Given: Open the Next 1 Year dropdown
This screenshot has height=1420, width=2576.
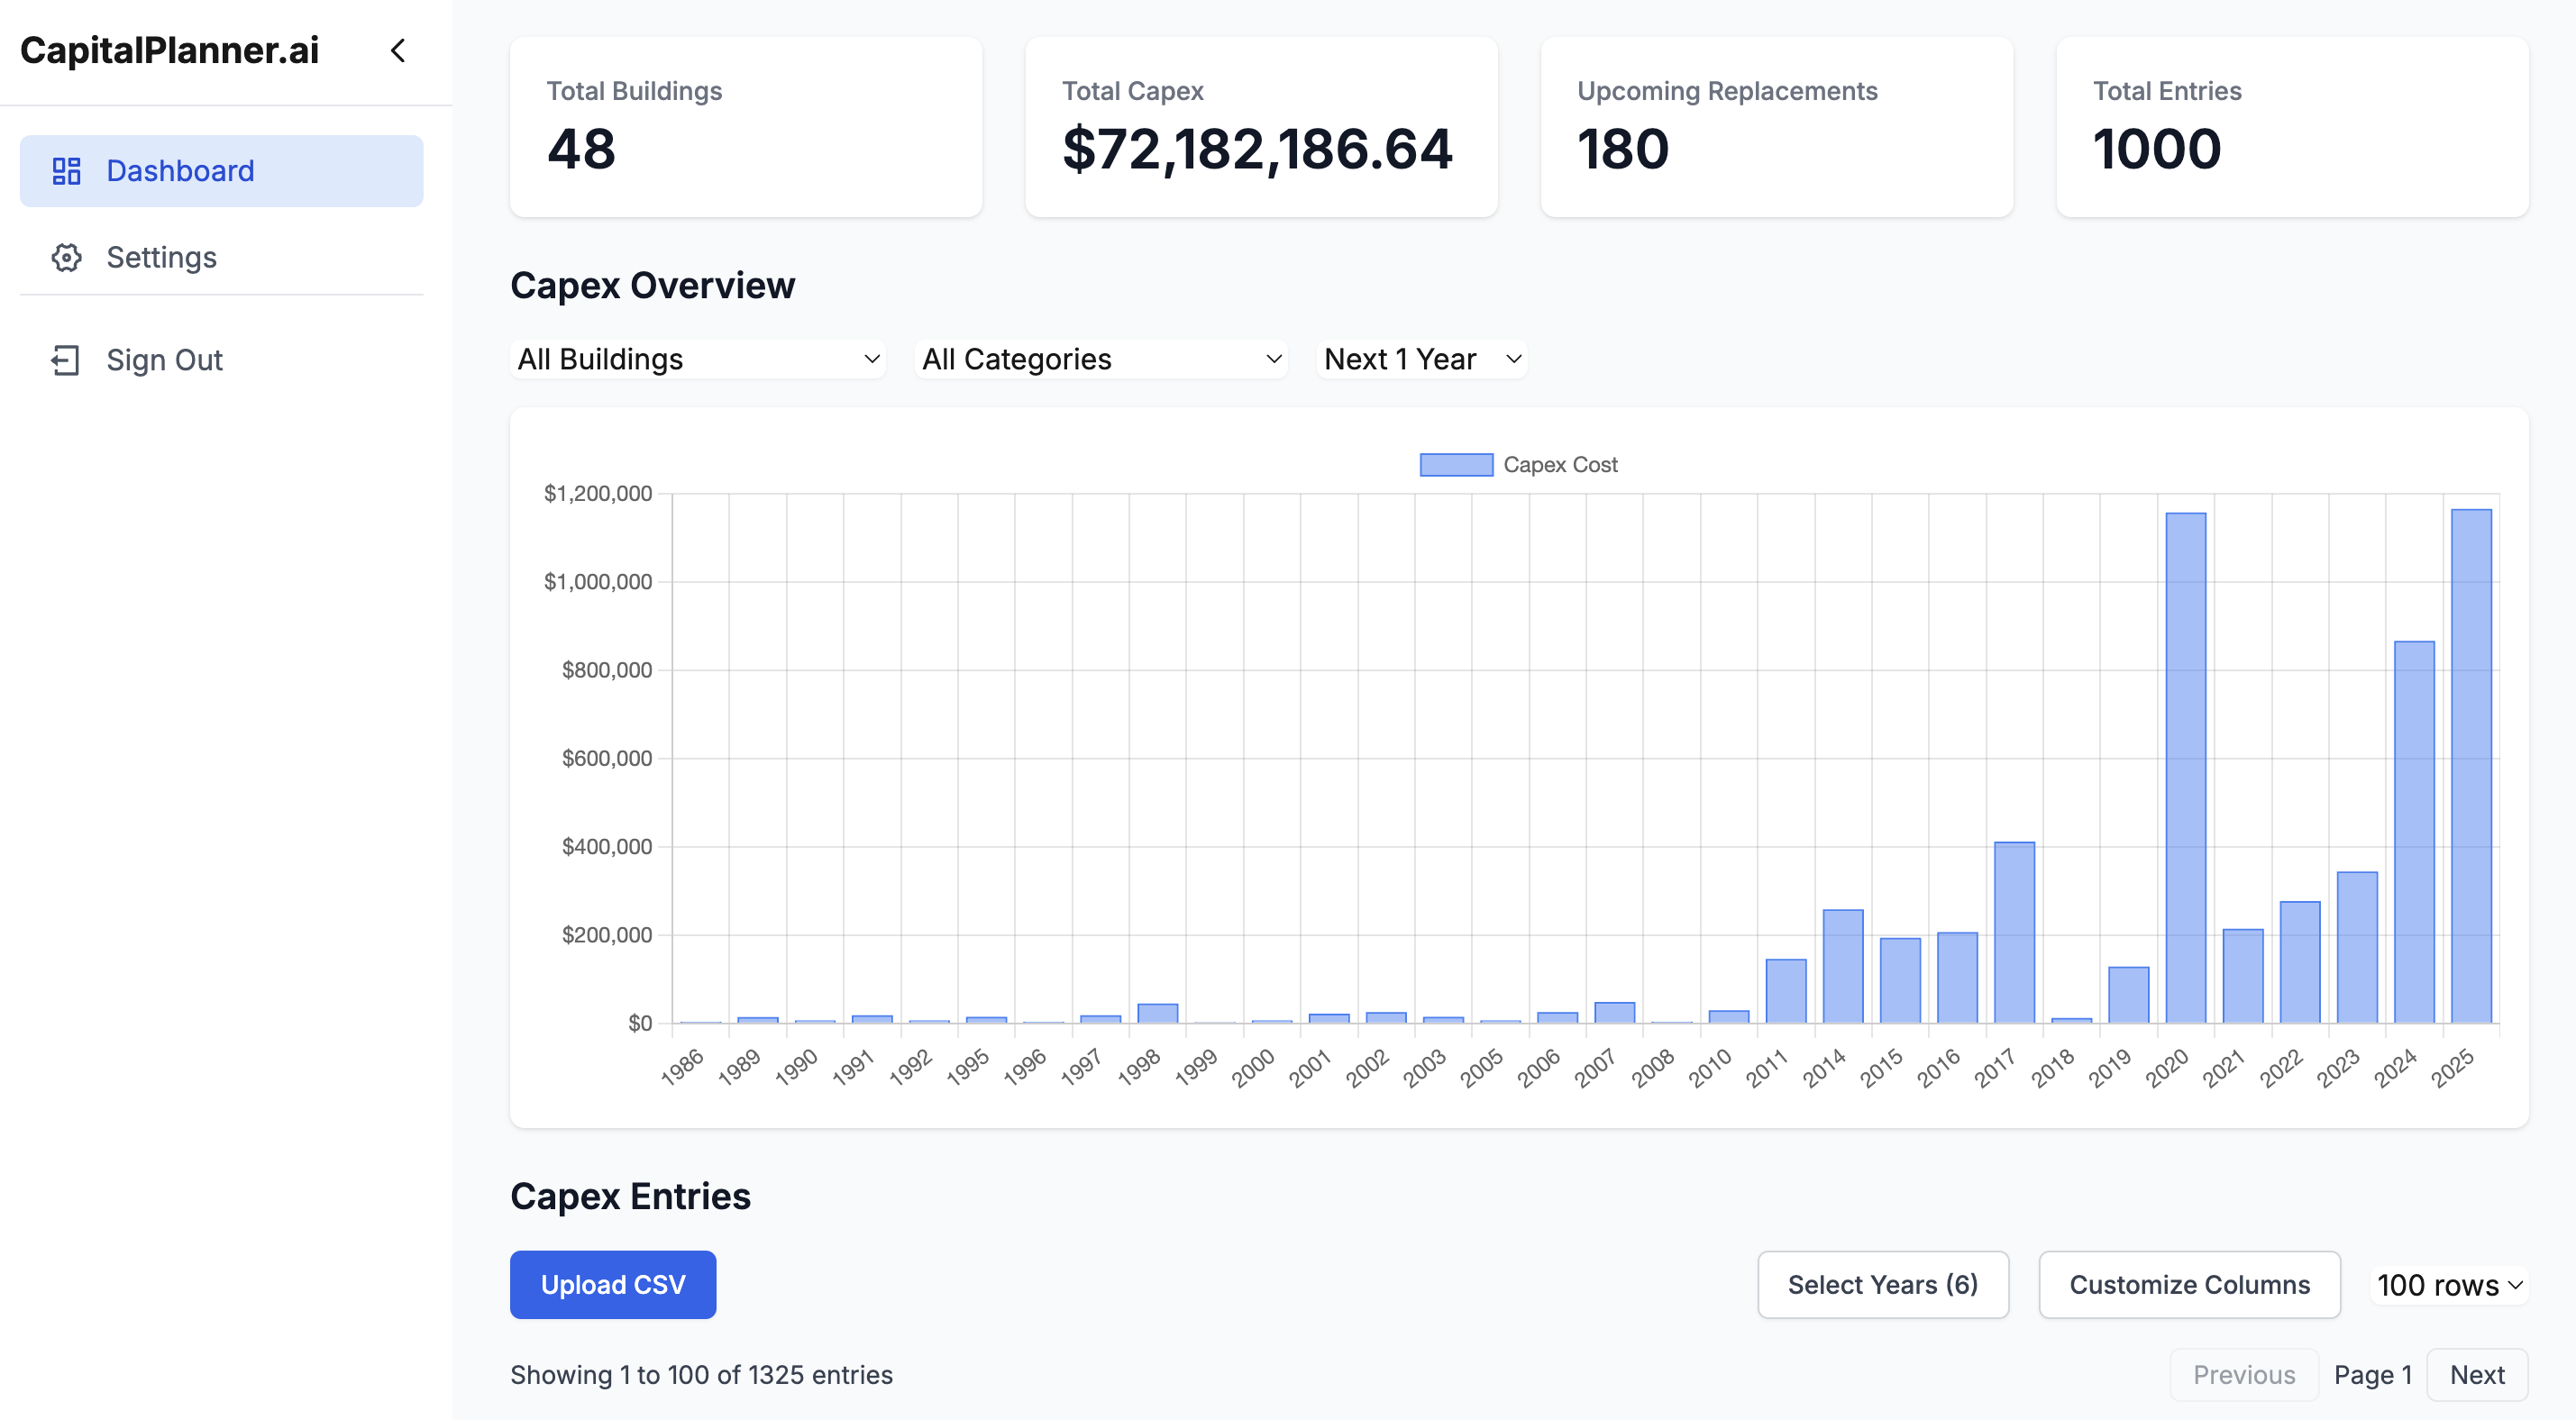Looking at the screenshot, I should point(1420,359).
